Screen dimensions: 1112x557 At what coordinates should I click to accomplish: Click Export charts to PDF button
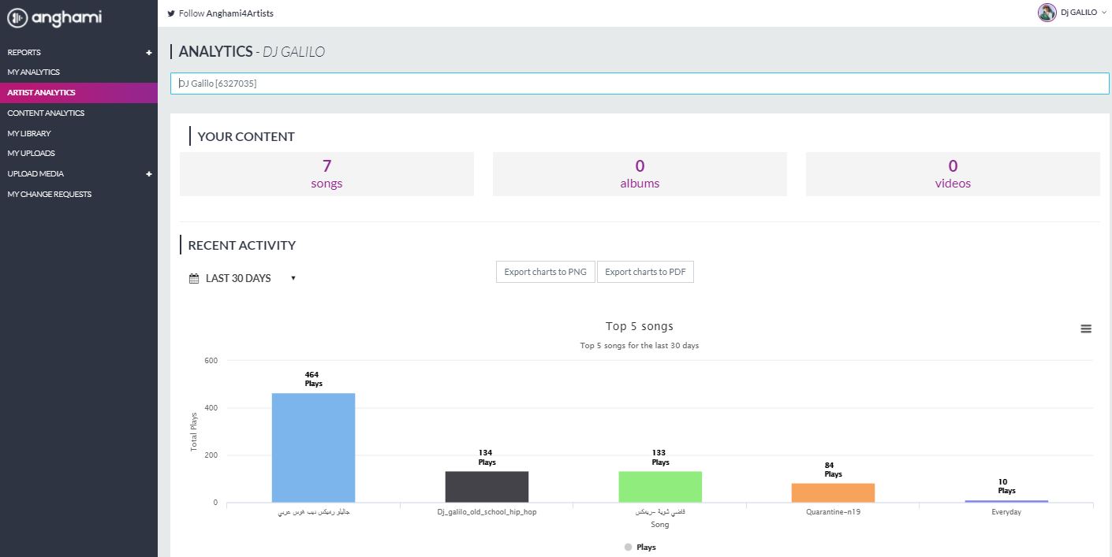pos(645,272)
